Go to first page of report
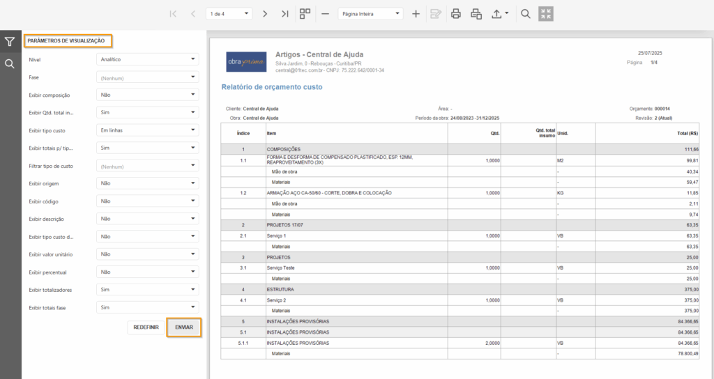This screenshot has height=379, width=714. coord(173,14)
